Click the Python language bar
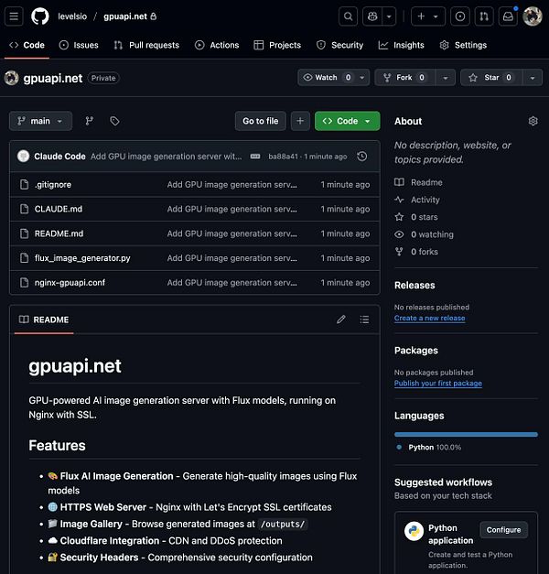 466,435
